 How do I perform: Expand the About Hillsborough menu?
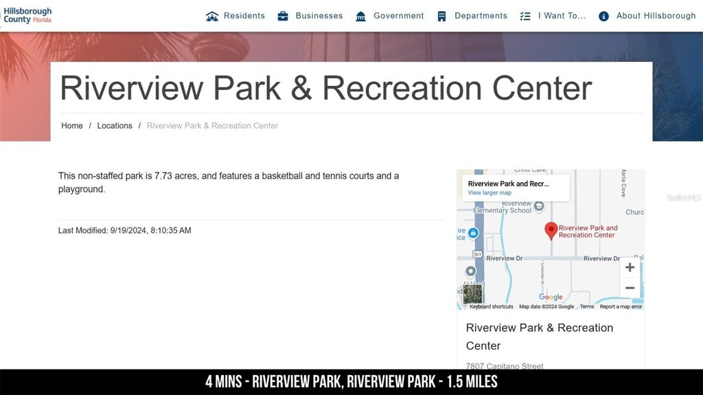(x=656, y=16)
